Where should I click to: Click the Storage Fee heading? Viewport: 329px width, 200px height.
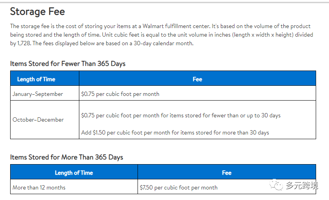(38, 12)
